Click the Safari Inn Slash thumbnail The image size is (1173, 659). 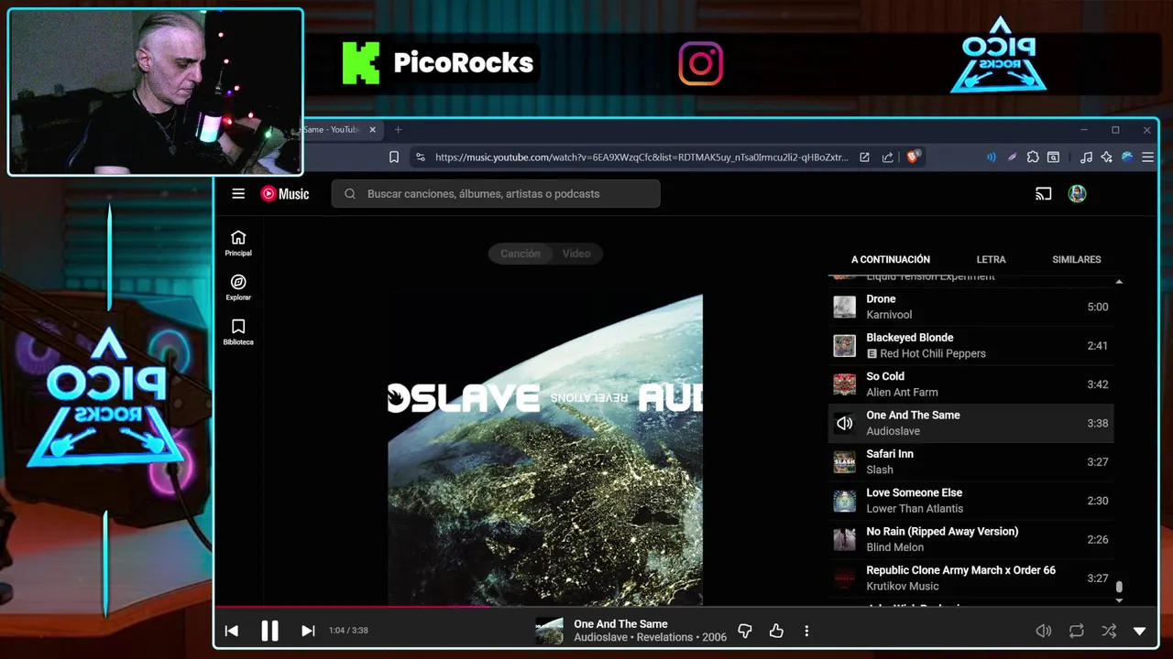[x=844, y=462]
